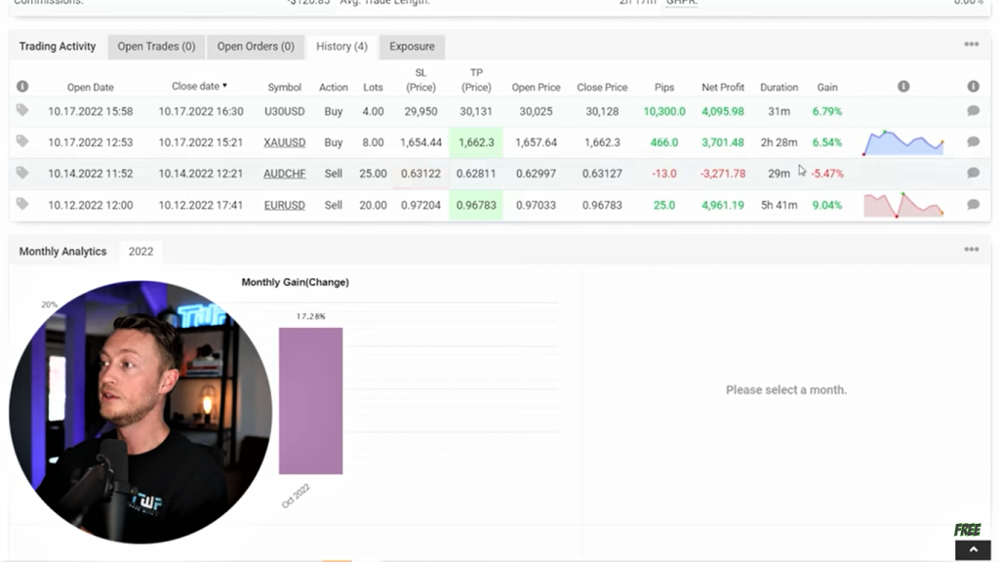Open the Exposure tab
Screen dimensions: 999x562
click(x=412, y=46)
